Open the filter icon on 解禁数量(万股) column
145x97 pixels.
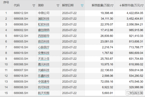tap(112, 6)
